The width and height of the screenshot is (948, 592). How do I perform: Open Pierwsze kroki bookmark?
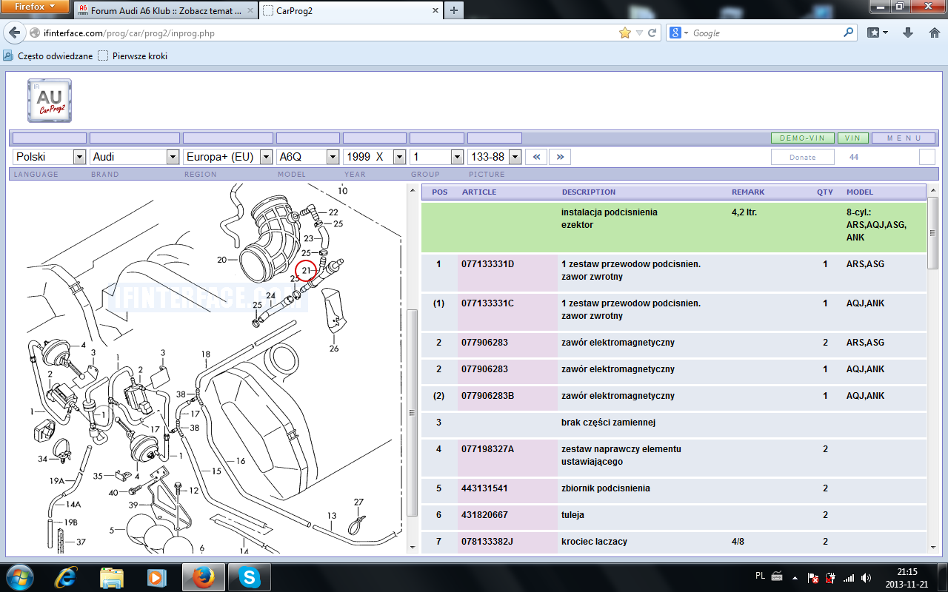133,55
